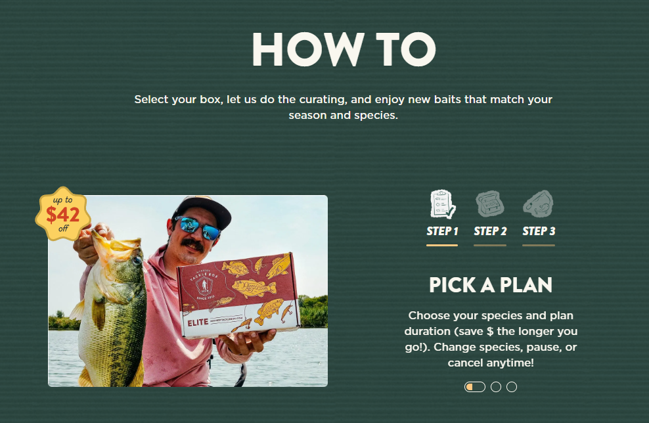Click the photo of the angler holding the box
The image size is (649, 423).
click(188, 291)
